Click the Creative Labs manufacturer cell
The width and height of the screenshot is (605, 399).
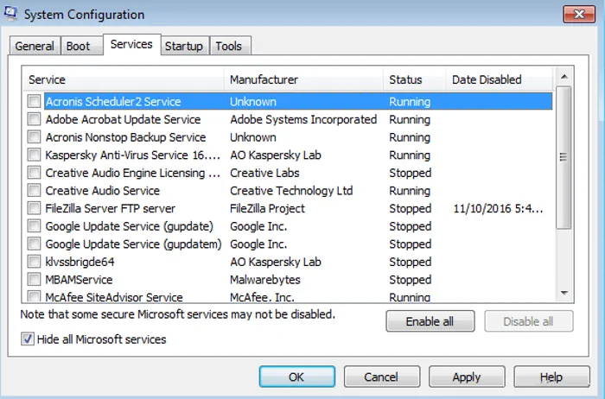[264, 173]
